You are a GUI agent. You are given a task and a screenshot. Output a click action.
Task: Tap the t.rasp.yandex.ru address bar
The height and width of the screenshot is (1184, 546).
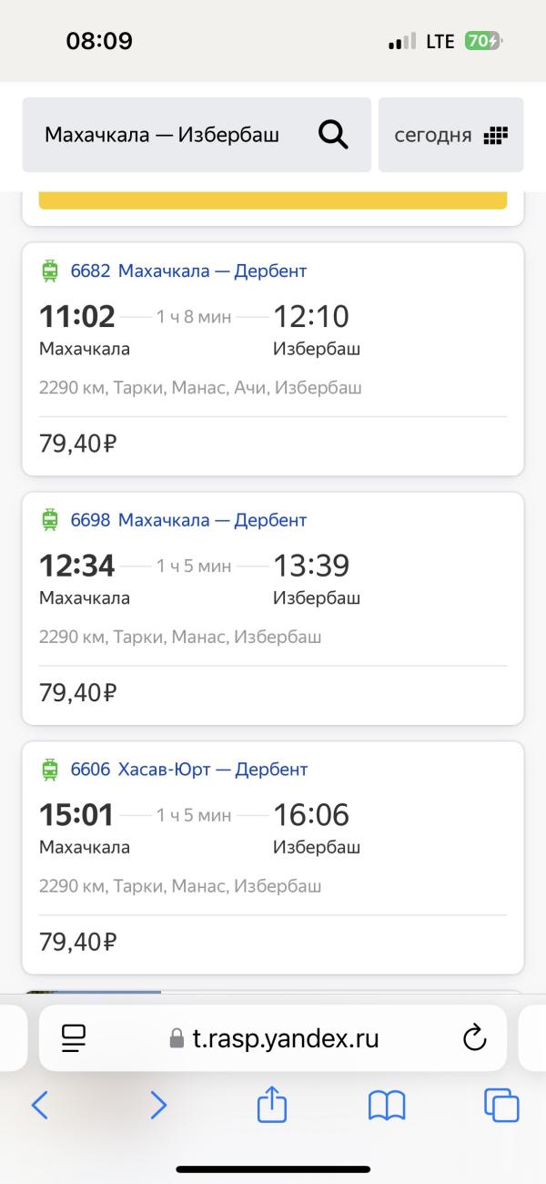(x=273, y=1038)
